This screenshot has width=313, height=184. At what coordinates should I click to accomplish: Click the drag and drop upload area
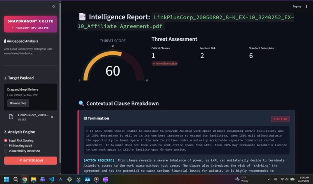31,97
